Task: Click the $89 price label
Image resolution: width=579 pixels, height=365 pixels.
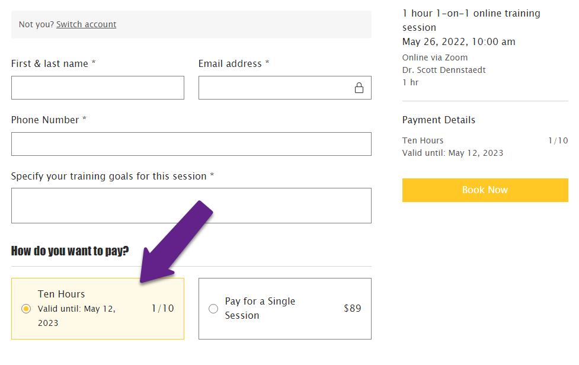Action: (x=352, y=309)
